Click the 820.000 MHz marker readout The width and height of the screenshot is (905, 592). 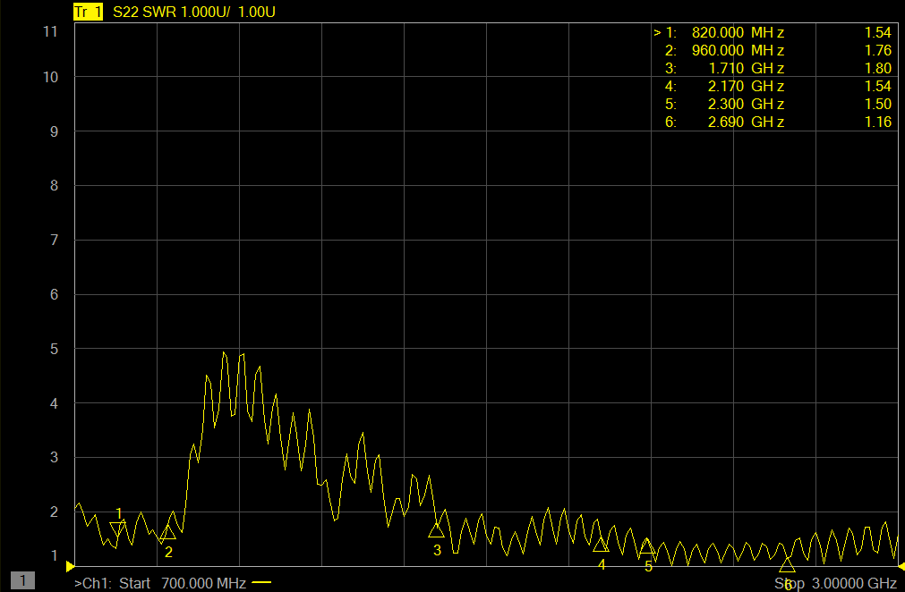(738, 33)
